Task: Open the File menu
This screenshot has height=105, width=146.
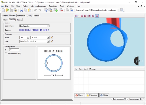Action: tap(6, 6)
